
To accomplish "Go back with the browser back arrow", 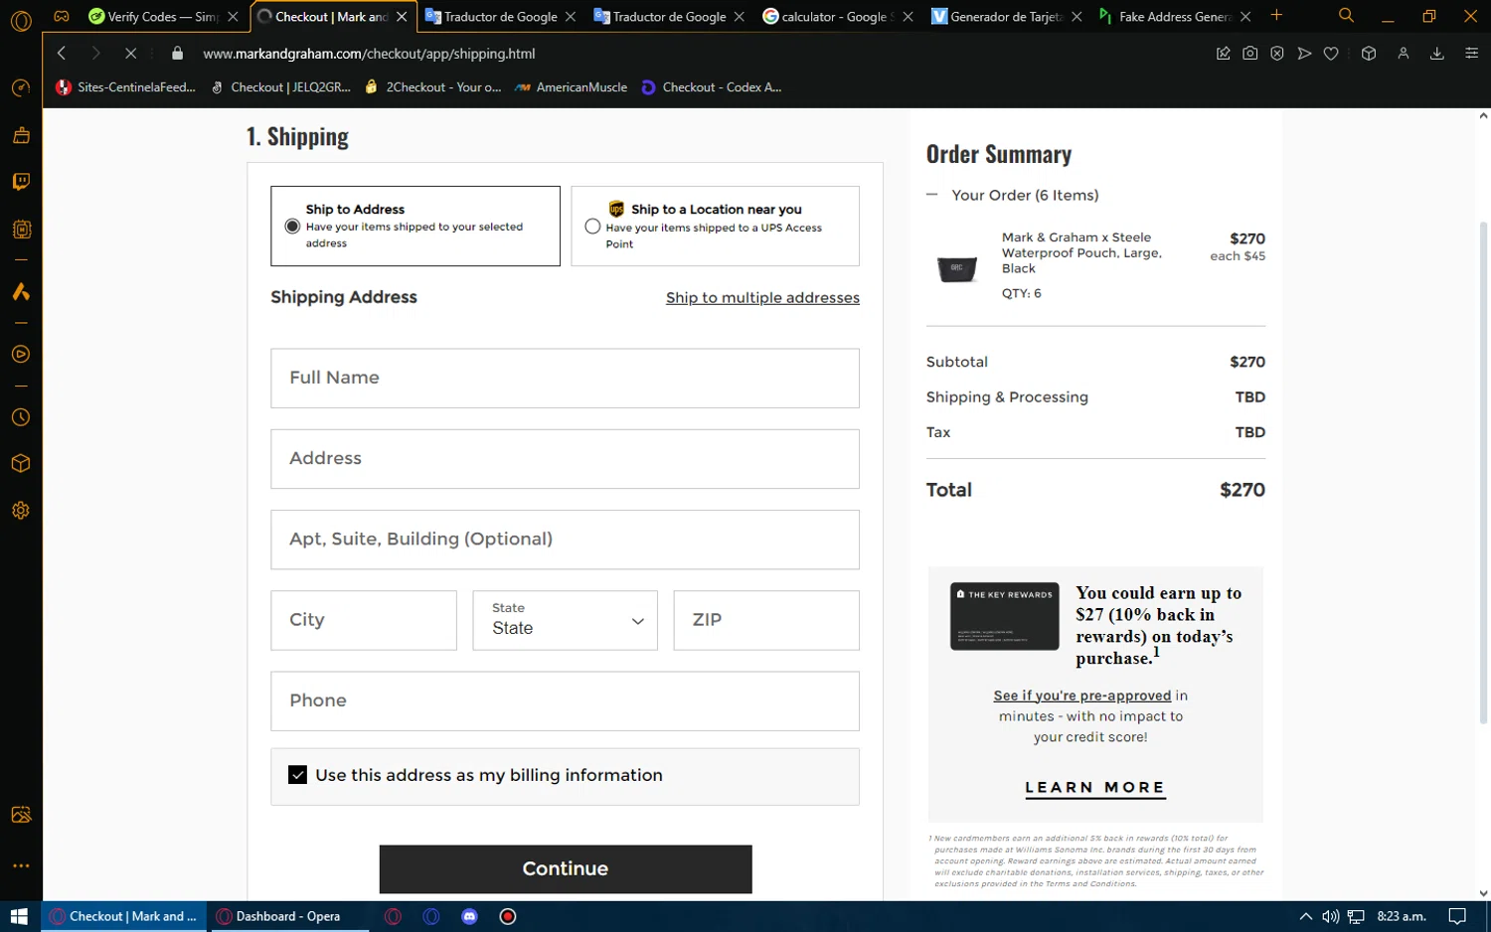I will [x=62, y=54].
